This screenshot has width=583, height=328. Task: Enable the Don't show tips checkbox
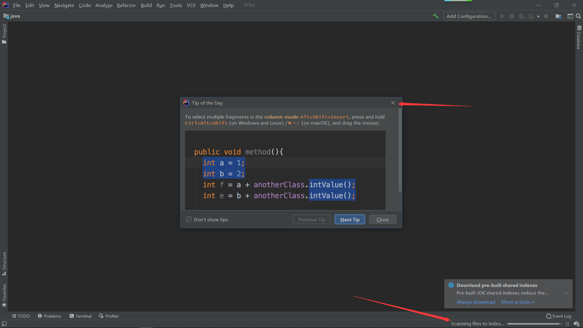pyautogui.click(x=189, y=219)
